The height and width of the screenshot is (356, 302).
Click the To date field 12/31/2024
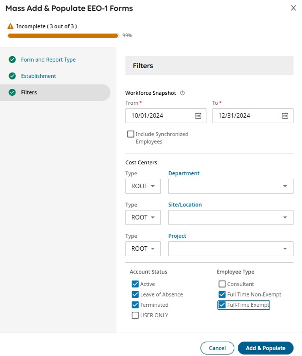(x=253, y=116)
